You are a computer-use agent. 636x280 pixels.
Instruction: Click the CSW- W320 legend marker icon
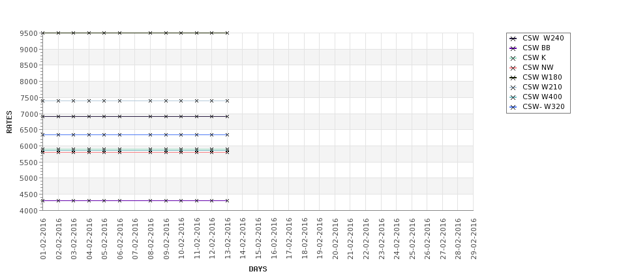(x=513, y=107)
